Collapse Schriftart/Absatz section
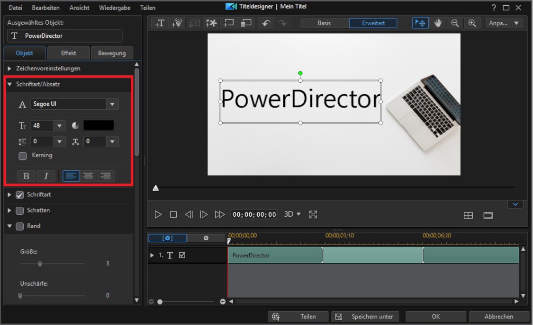The height and width of the screenshot is (325, 533). click(x=9, y=84)
